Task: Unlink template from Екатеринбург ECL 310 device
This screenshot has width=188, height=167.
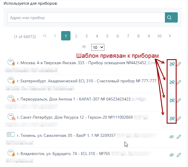Action: click(x=172, y=82)
